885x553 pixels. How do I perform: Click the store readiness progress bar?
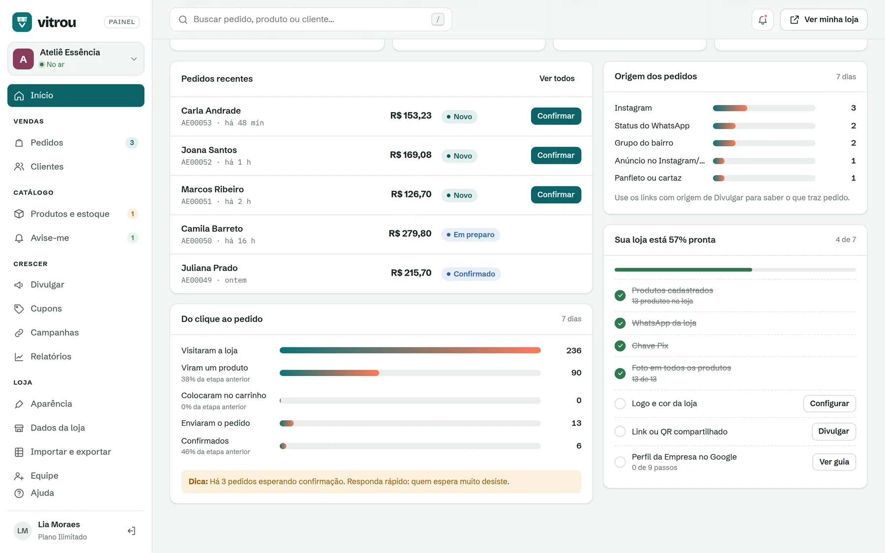click(735, 270)
